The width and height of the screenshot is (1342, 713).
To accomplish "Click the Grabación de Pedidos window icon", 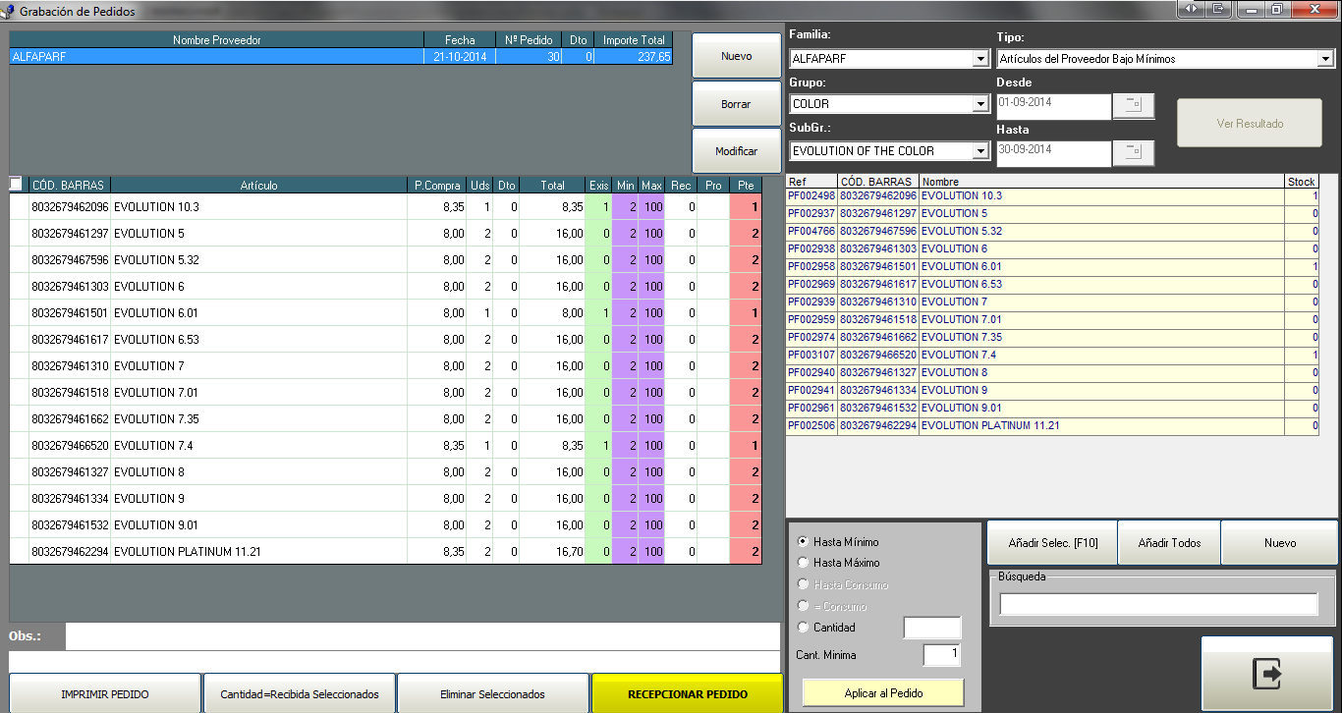I will point(9,11).
